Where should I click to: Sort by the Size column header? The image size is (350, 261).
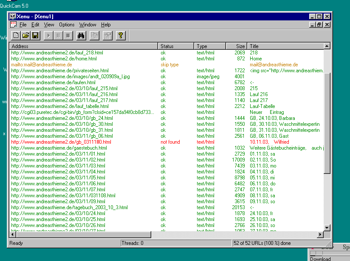click(237, 46)
